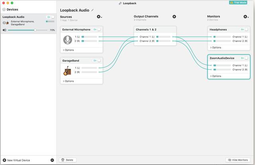
Task: Click the Devices header icon
Action: pos(4,10)
